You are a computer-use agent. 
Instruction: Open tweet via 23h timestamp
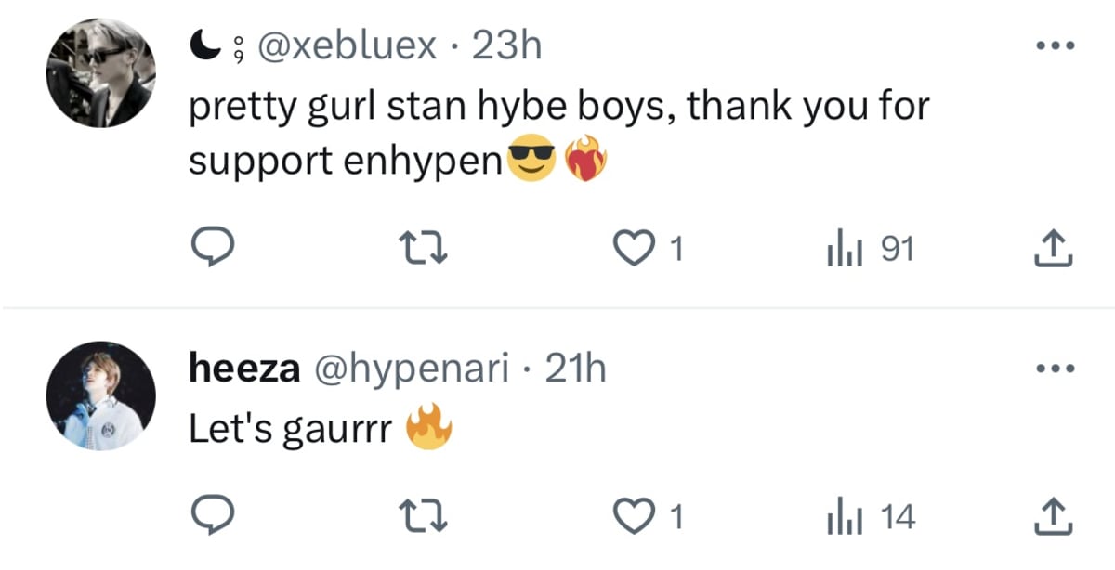pyautogui.click(x=506, y=45)
